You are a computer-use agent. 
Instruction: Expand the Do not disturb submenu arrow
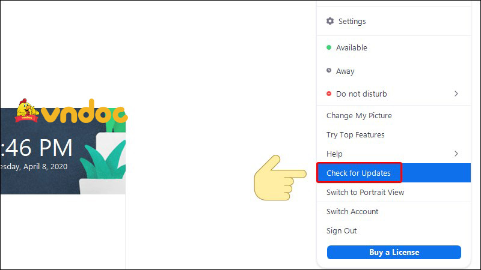pos(456,94)
